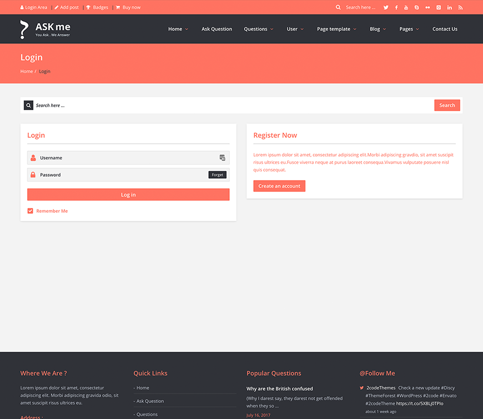The image size is (483, 419).
Task: Open the RSS feed icon
Action: 460,7
